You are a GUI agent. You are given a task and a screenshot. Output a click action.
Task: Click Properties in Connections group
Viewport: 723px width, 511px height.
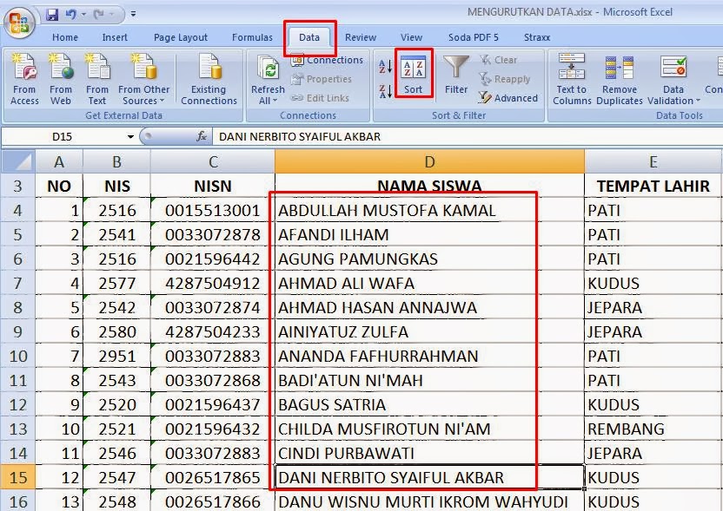click(x=322, y=79)
